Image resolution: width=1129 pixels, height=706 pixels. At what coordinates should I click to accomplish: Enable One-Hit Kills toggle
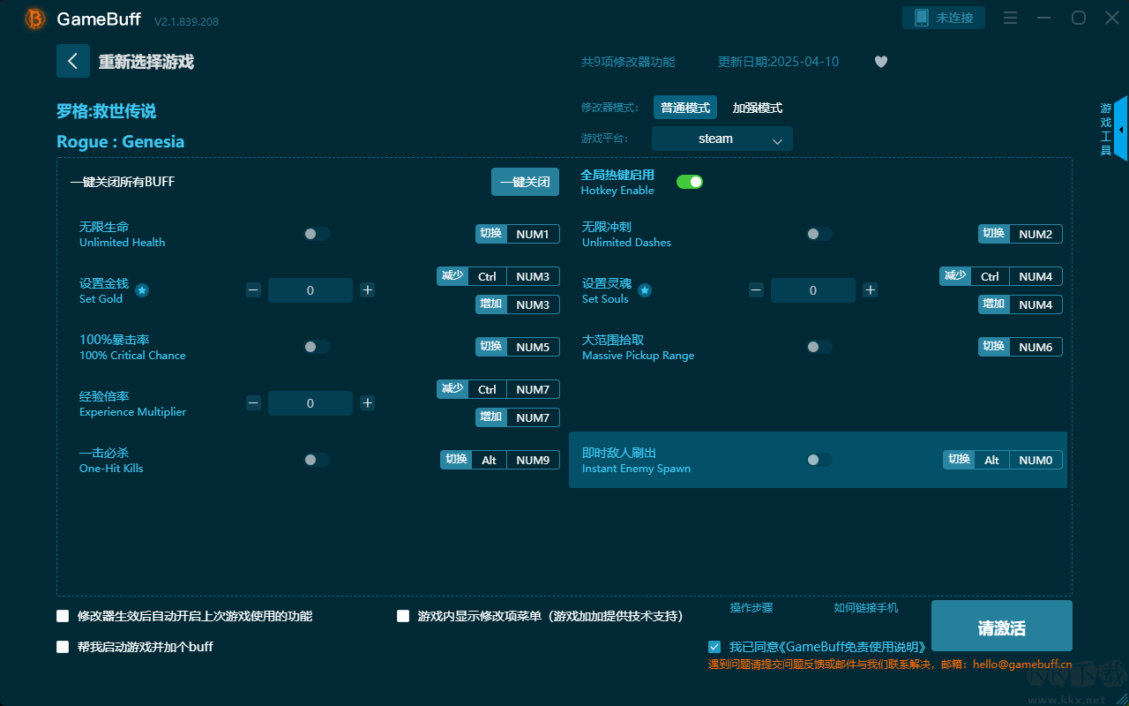point(317,460)
